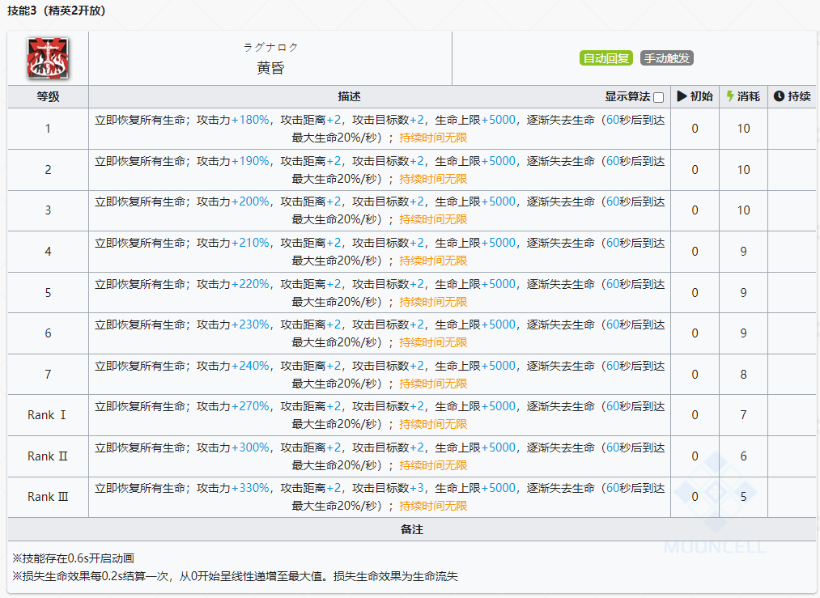Select level 5 row label
The width and height of the screenshot is (820, 598).
pyautogui.click(x=48, y=293)
